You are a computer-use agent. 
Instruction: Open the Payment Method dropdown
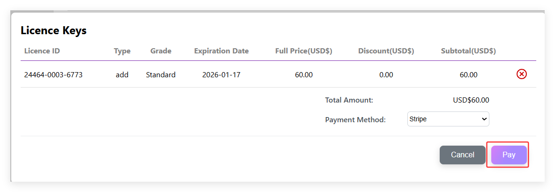pyautogui.click(x=448, y=119)
